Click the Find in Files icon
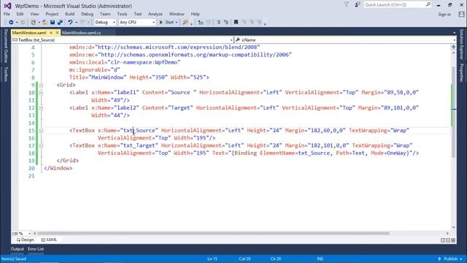 (185, 23)
